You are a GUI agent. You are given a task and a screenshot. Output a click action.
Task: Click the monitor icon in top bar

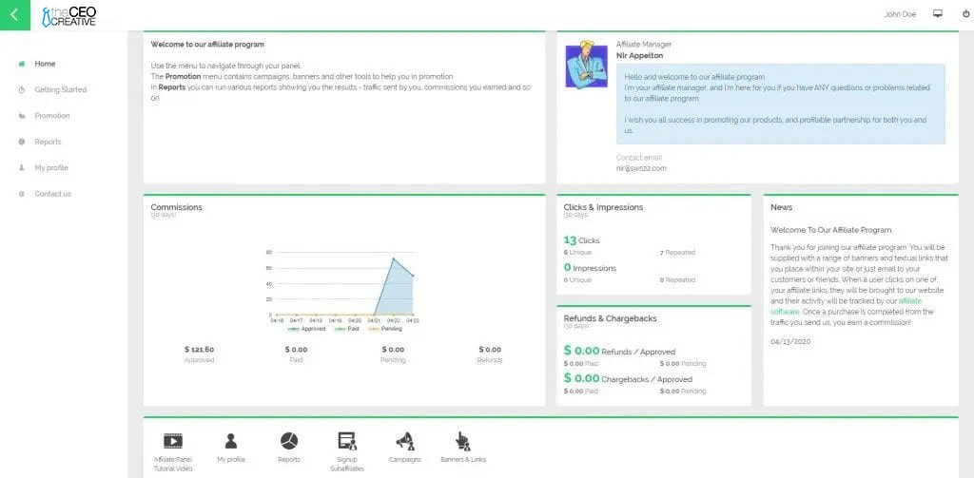point(938,14)
